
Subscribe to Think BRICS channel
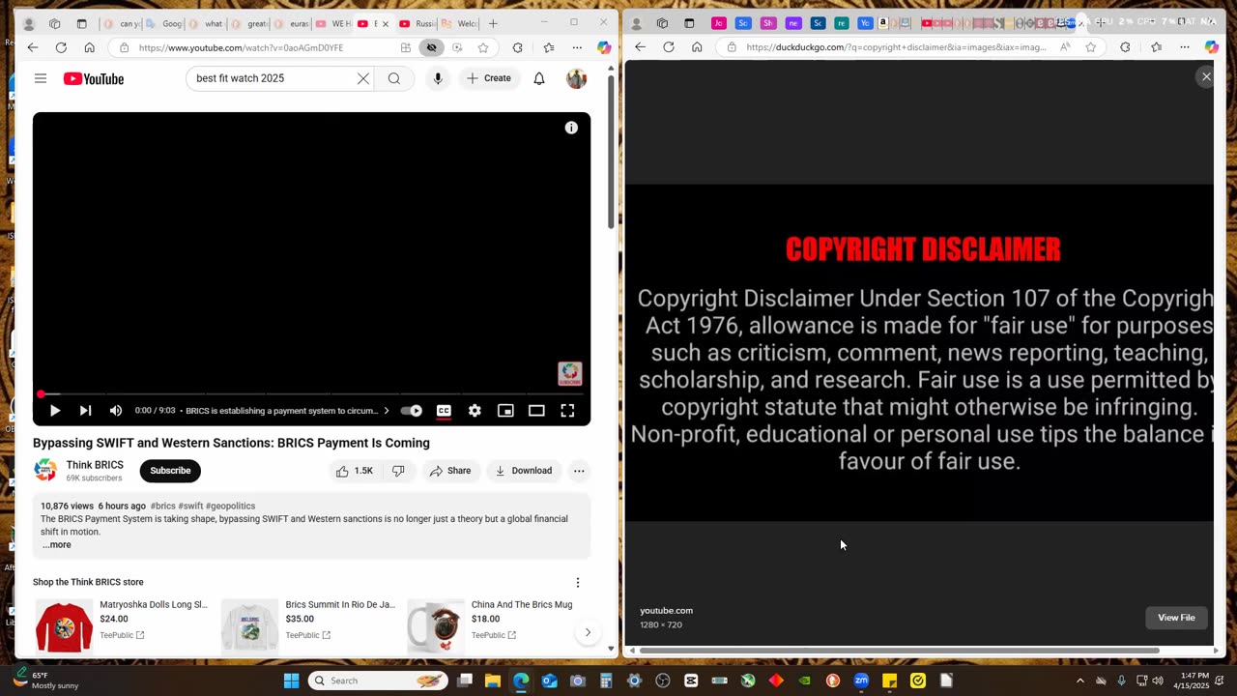point(170,471)
